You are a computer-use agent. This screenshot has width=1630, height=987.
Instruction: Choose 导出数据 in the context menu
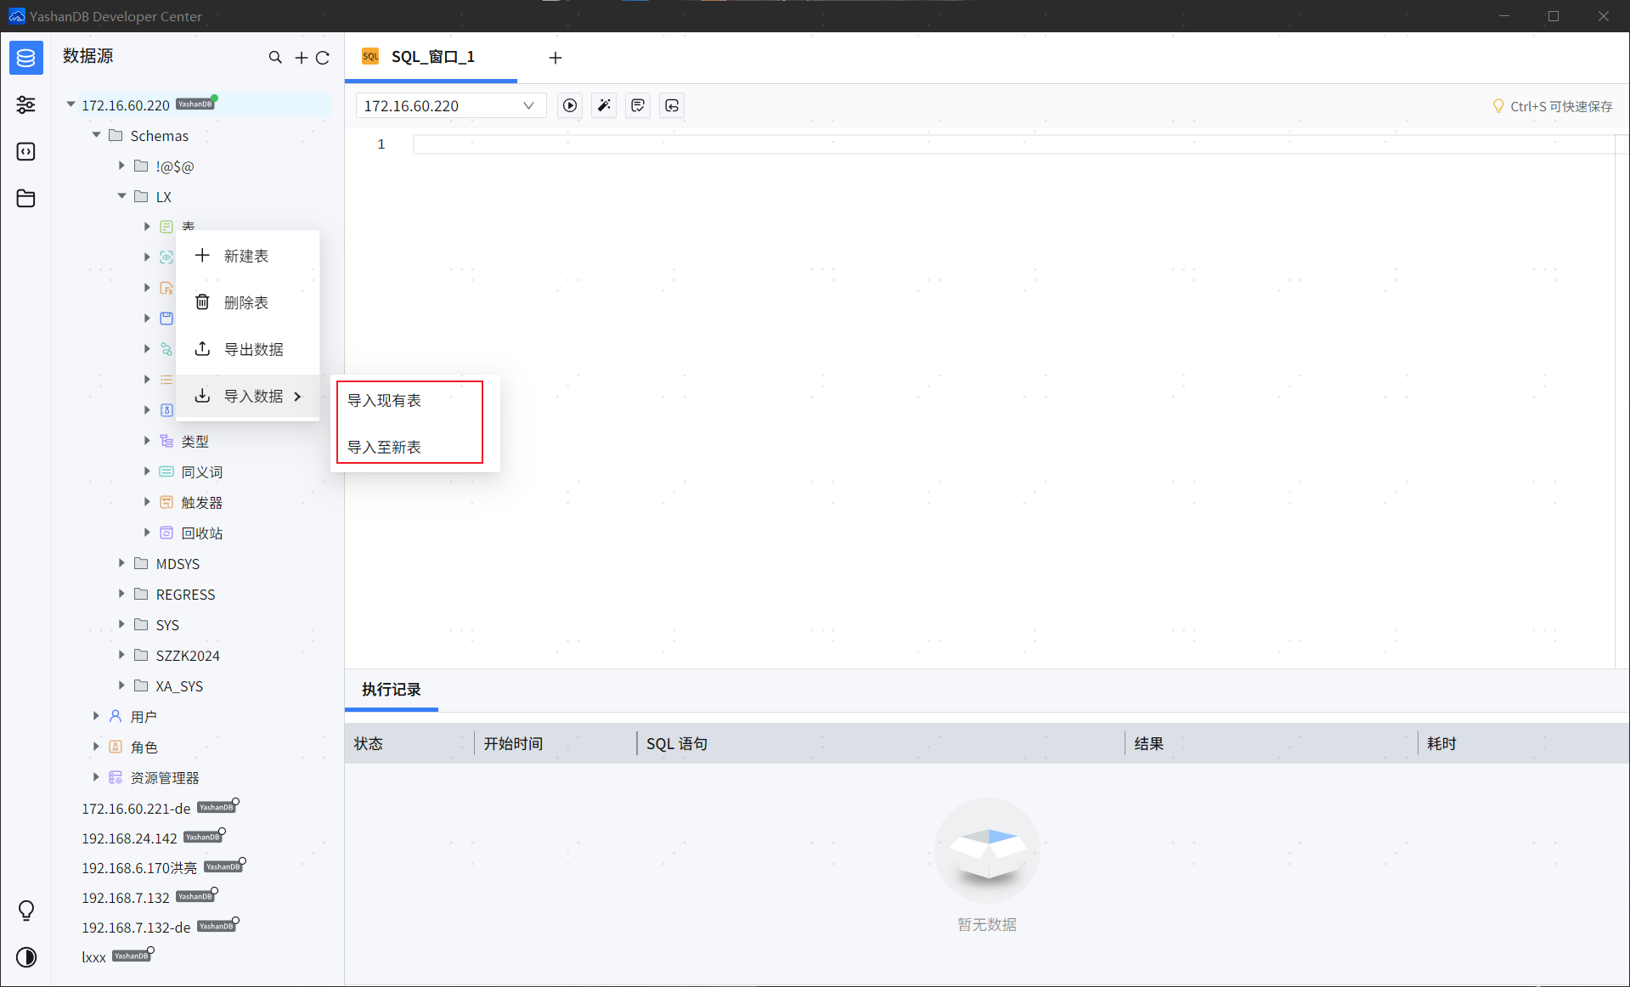point(253,349)
